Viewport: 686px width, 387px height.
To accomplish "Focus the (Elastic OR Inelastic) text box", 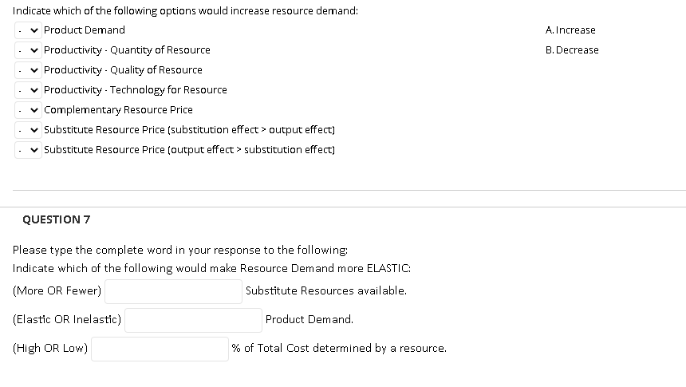I will (x=193, y=320).
